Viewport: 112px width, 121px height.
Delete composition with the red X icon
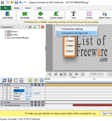pyautogui.click(x=43, y=27)
